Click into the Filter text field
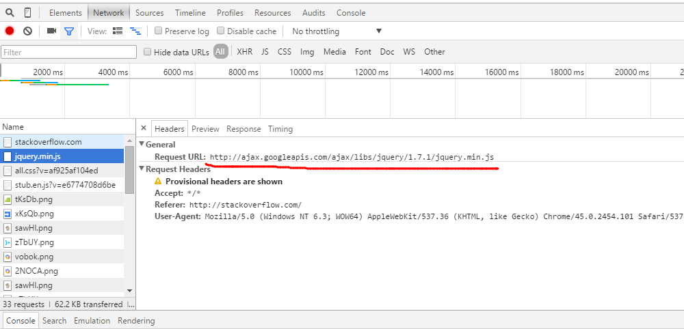 pyautogui.click(x=68, y=52)
